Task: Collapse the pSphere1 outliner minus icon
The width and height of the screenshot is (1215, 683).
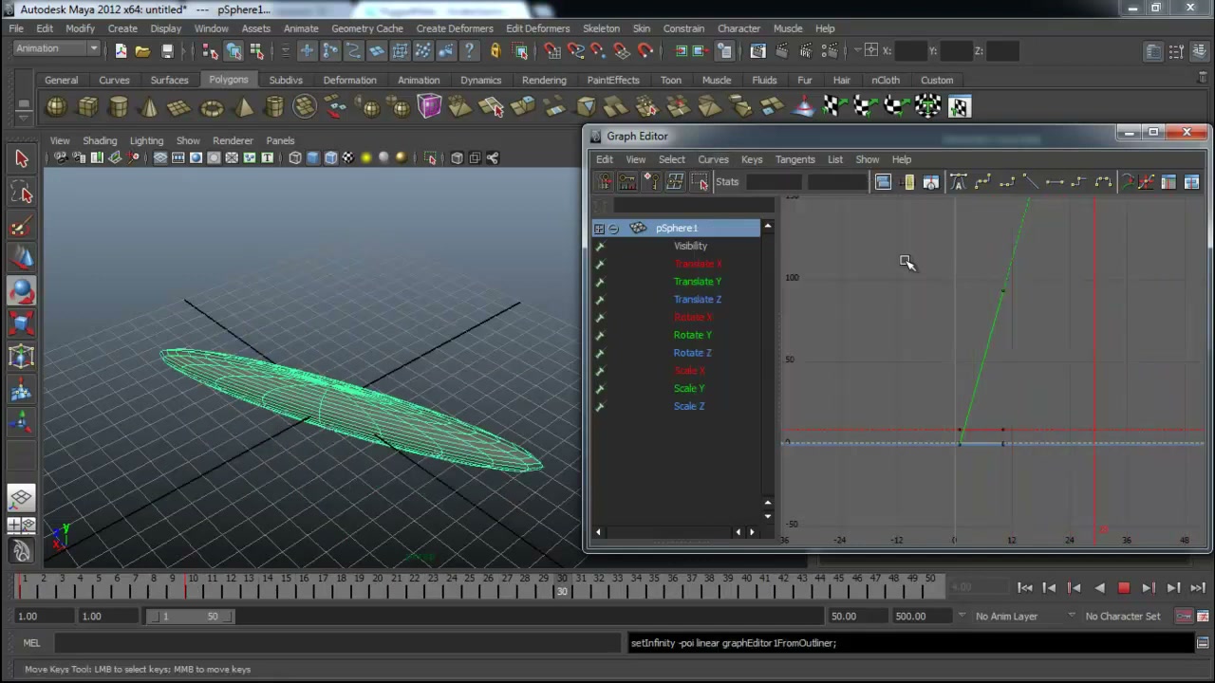Action: click(613, 229)
